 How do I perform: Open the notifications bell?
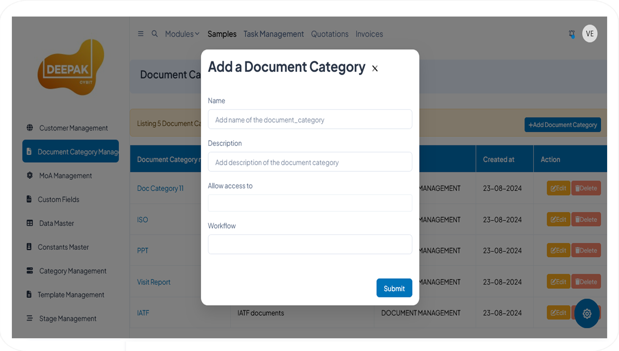pyautogui.click(x=572, y=33)
